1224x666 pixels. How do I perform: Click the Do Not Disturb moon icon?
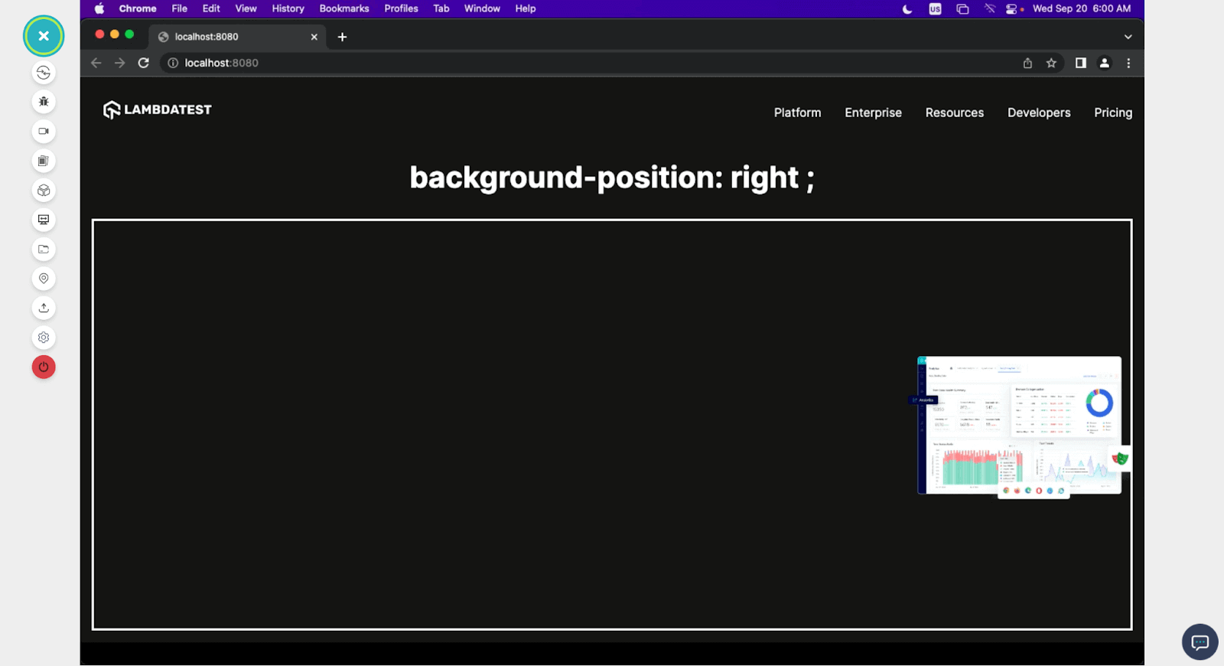907,9
